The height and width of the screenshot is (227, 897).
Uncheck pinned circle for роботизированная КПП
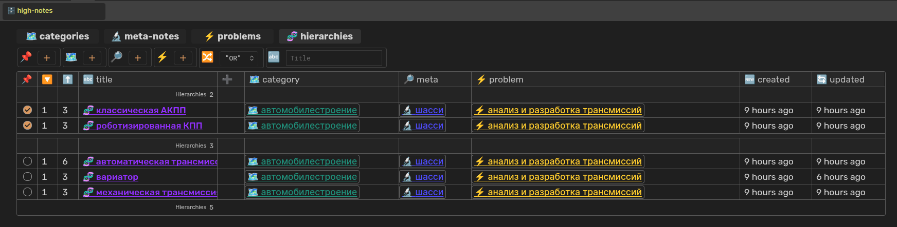pos(27,126)
